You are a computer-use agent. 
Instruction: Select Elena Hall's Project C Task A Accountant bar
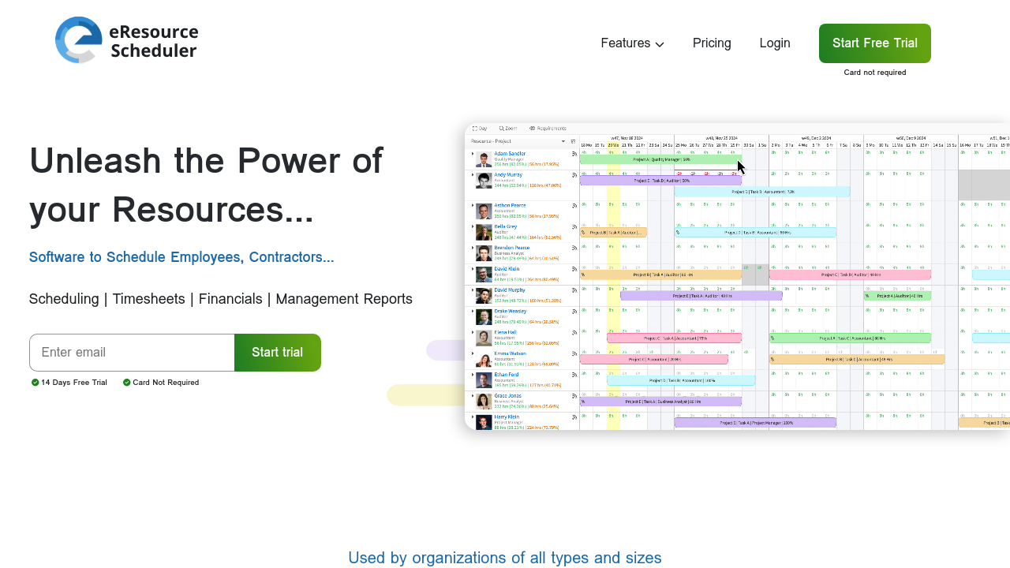(x=675, y=338)
